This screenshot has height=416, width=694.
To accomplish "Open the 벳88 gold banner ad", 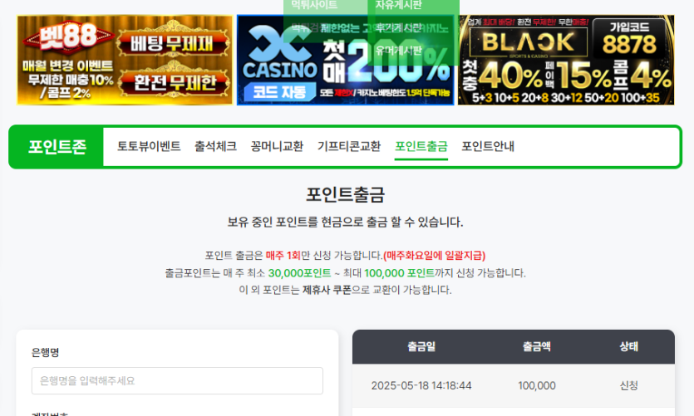I will coord(125,60).
